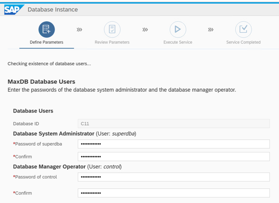
Task: Focus the Confirm field for control password
Action: click(x=173, y=193)
